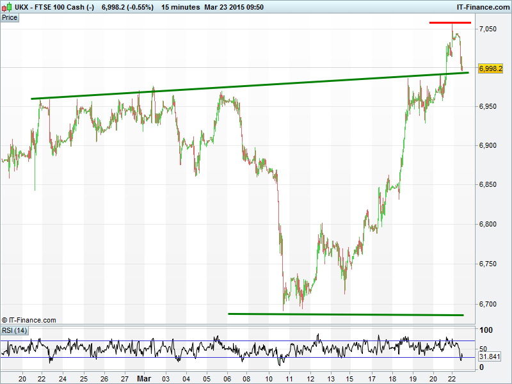
Task: Click the 6,700 price axis label
Action: (x=488, y=304)
